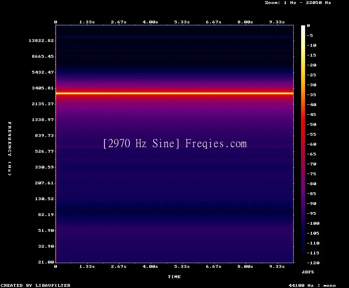Image resolution: width=349 pixels, height=288 pixels.
Task: Pick 9.33s on the top time axis
Action: pyautogui.click(x=277, y=22)
